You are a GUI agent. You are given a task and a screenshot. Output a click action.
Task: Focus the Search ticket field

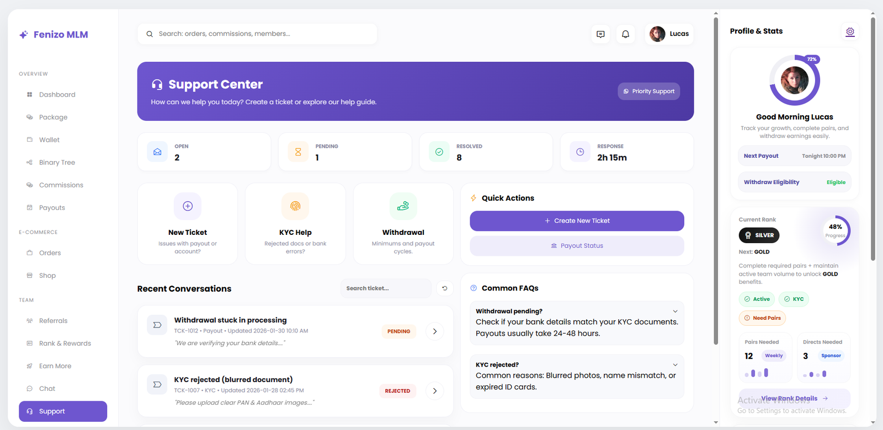(386, 288)
